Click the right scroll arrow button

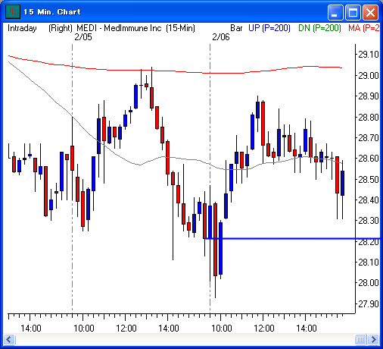pyautogui.click(x=373, y=339)
